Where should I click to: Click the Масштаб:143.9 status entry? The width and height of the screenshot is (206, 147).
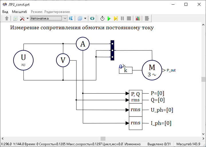point(188,144)
